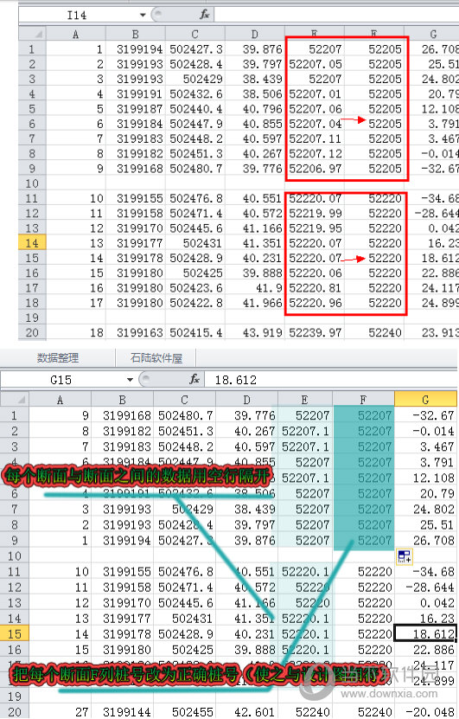Select column F header in the lower sheet
Viewport: 459px width, 719px height.
pos(363,400)
